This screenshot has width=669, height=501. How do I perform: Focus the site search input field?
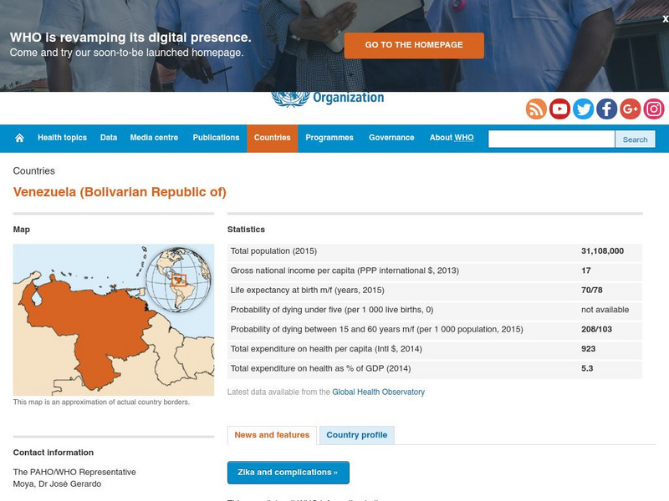551,139
